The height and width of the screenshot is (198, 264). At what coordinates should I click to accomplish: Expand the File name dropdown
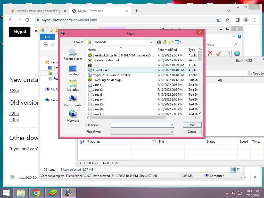point(172,125)
